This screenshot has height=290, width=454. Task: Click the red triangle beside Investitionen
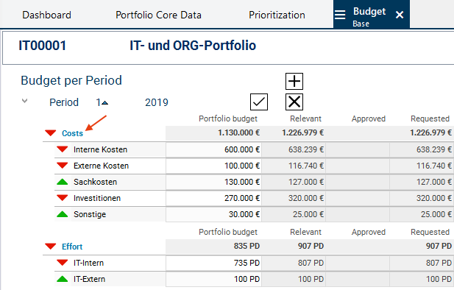[x=62, y=198]
